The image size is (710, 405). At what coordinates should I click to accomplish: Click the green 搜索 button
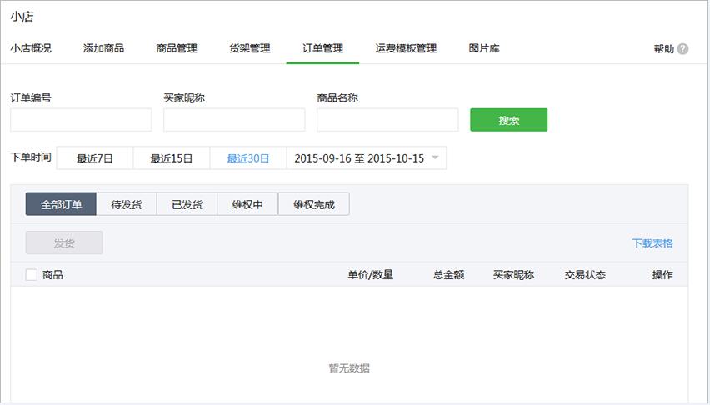[x=508, y=120]
